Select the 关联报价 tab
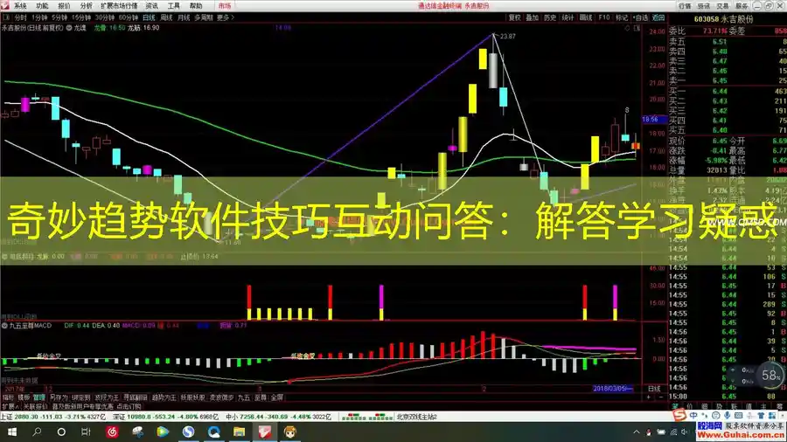The height and width of the screenshot is (442, 787). (36, 406)
